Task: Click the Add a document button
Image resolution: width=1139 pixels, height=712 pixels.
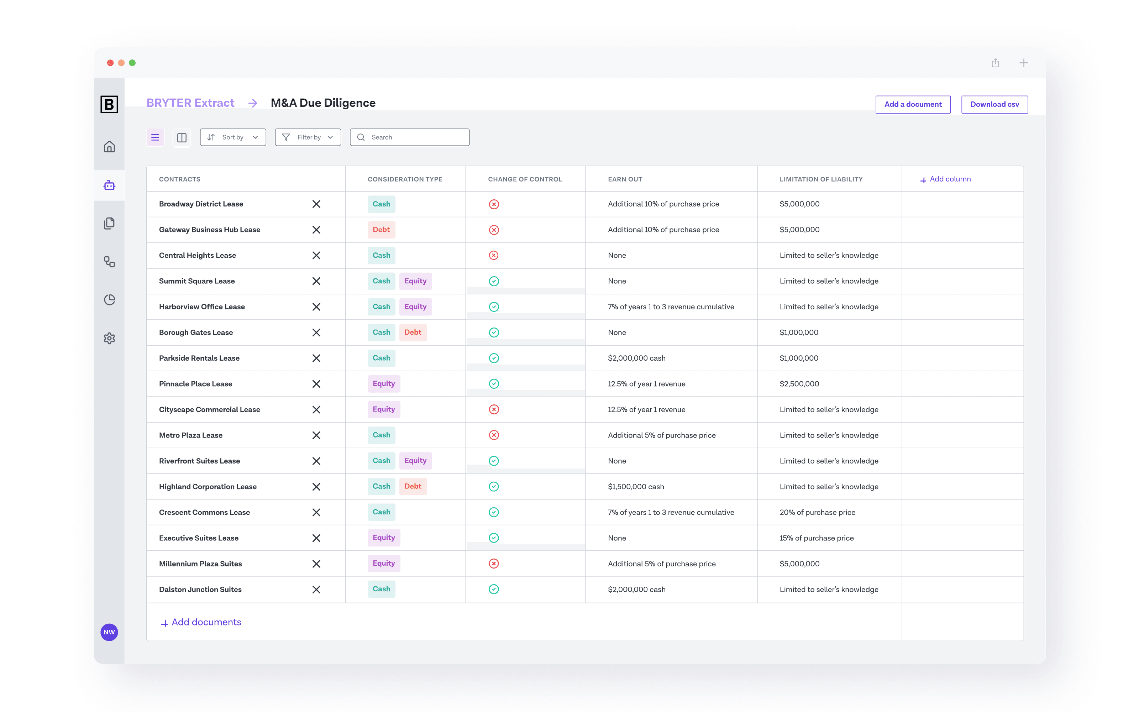Action: pyautogui.click(x=913, y=104)
